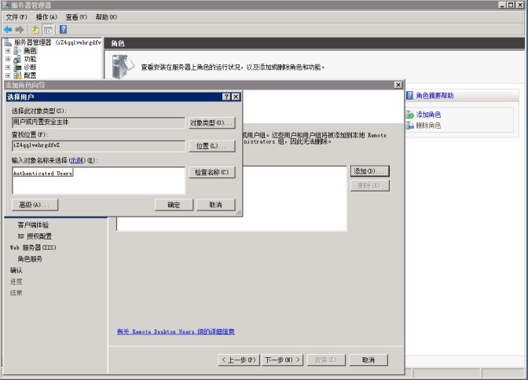Click the 下一步(N) button
528x380 pixels.
point(283,360)
